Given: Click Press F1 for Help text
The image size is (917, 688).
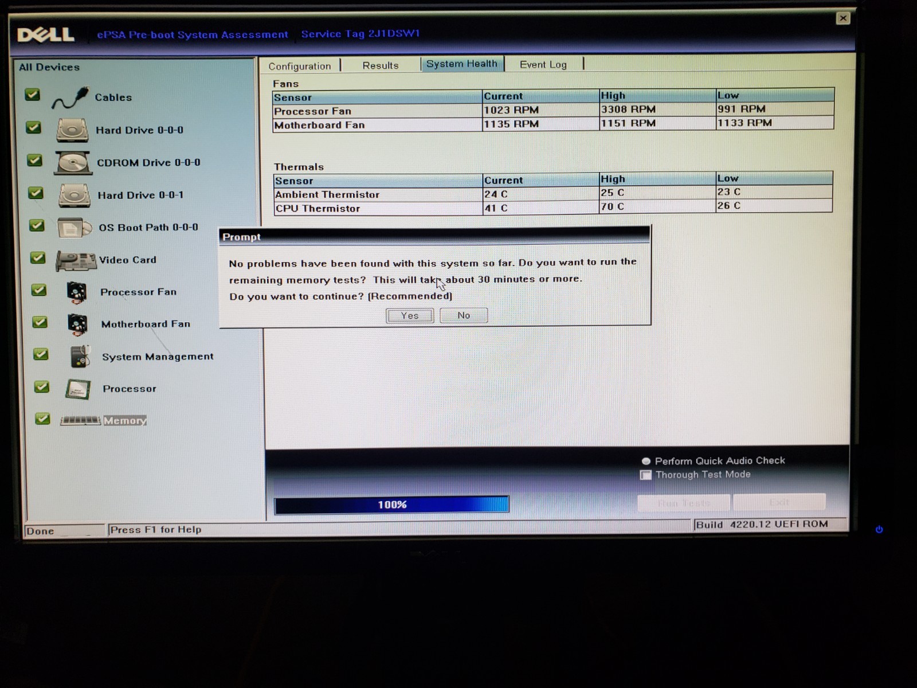Looking at the screenshot, I should click(156, 530).
